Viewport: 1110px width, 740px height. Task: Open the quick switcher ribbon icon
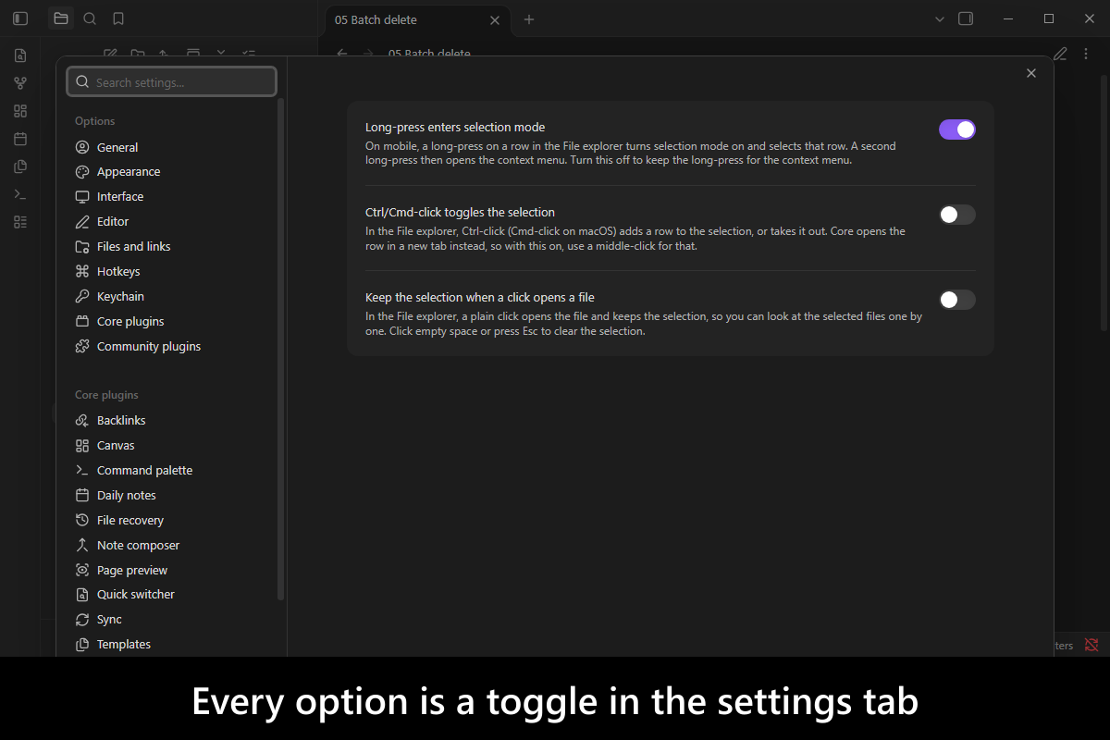[20, 55]
